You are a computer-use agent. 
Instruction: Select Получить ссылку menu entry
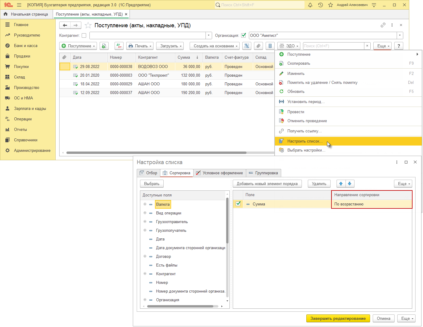(x=348, y=131)
